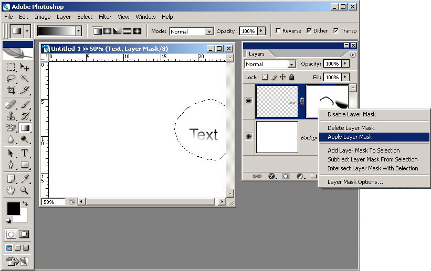Select the Healing Brush tool
This screenshot has height=271, width=431.
[x=10, y=105]
